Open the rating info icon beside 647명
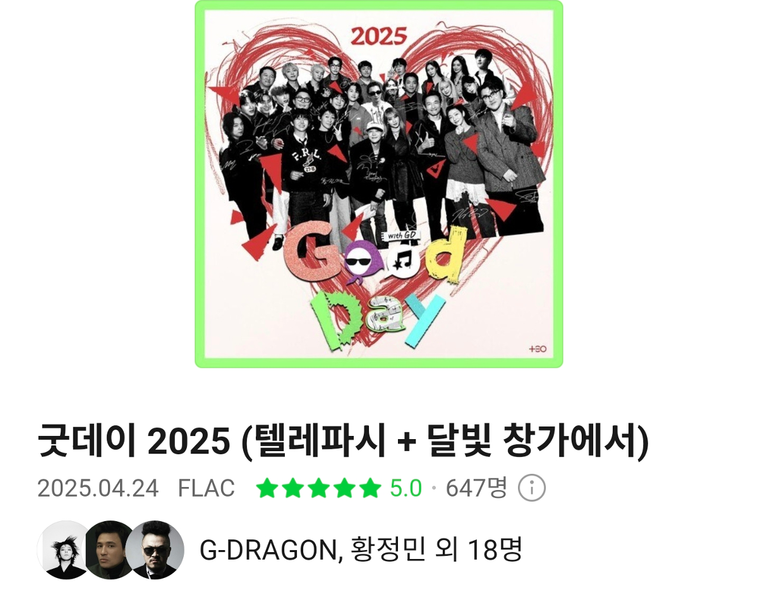 tap(531, 488)
